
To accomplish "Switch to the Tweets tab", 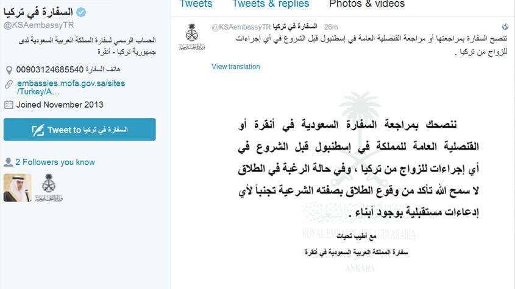I will (x=196, y=4).
